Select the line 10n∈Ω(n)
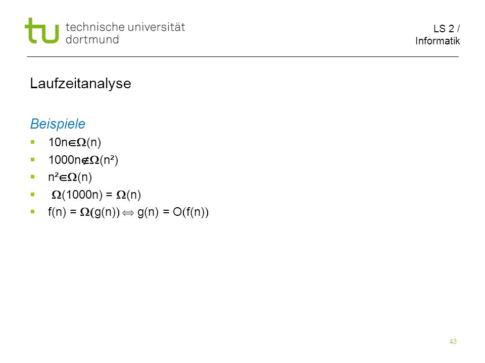Screen dimensions: 485x363 (75, 142)
